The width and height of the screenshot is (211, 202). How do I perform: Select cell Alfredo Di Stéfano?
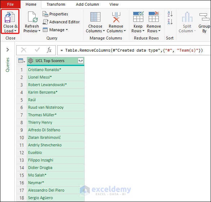tap(55, 130)
